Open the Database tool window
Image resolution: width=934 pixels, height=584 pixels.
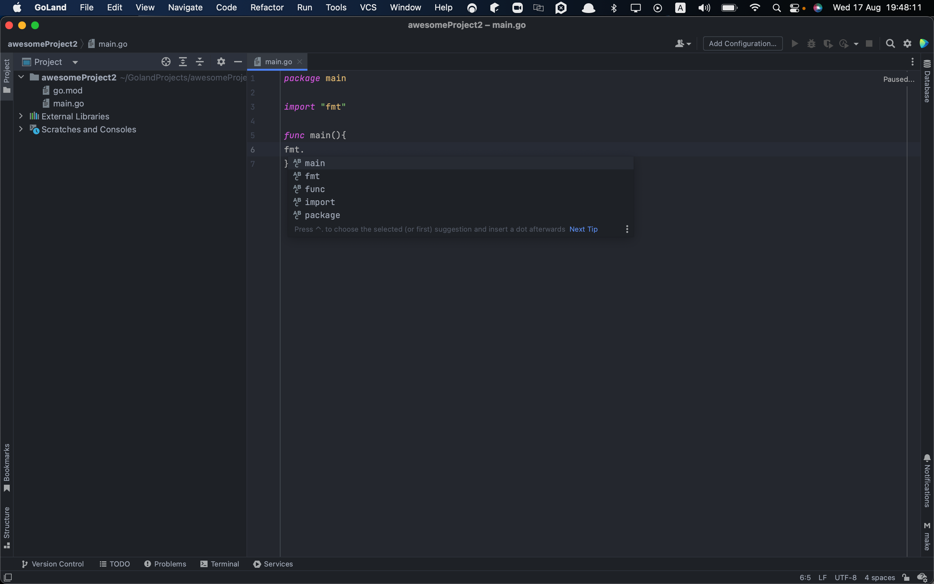[927, 81]
